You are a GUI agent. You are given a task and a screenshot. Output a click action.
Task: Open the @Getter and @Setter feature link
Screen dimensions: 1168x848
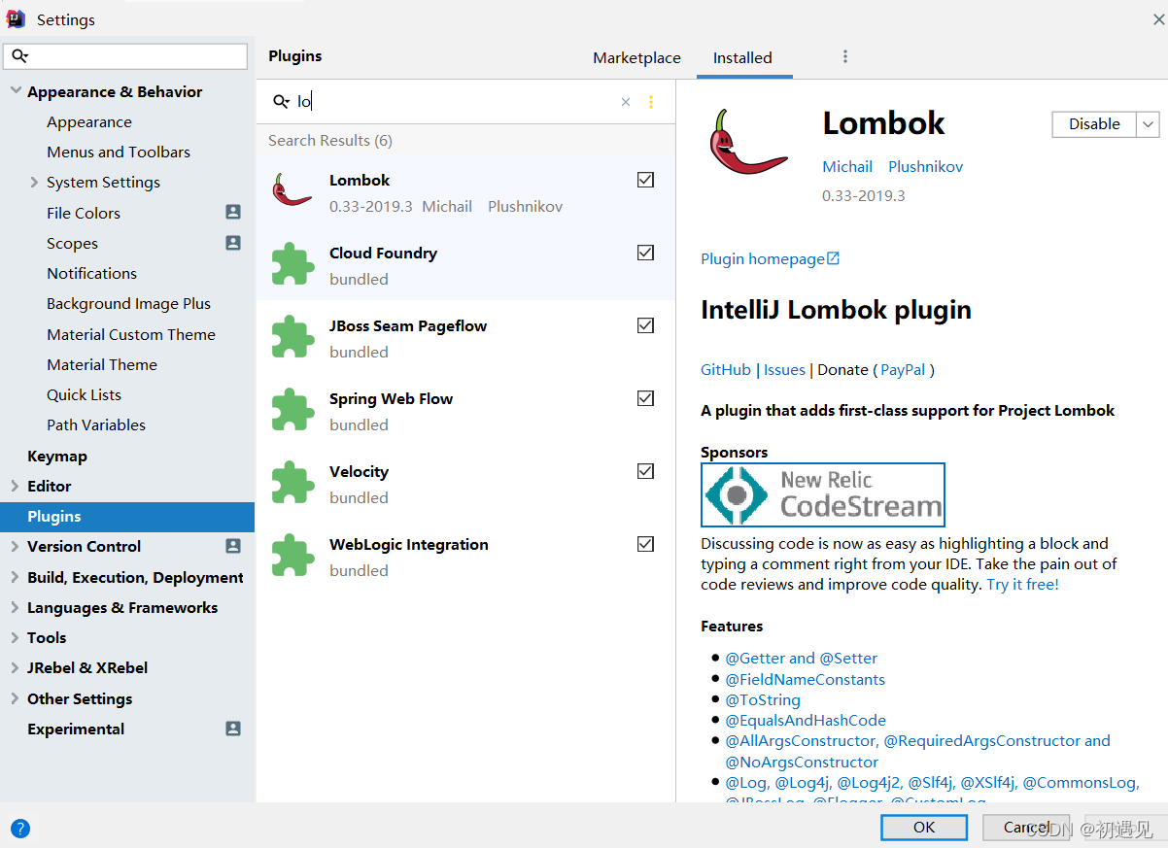[801, 658]
